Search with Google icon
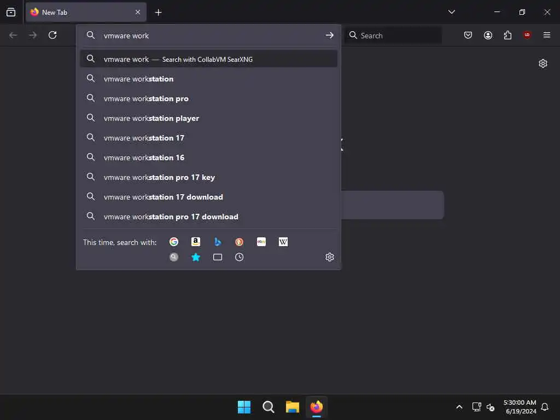This screenshot has width=560, height=420. [173, 242]
